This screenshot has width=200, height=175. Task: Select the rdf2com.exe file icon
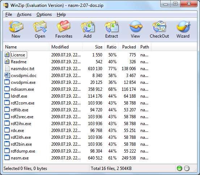coord(7,103)
